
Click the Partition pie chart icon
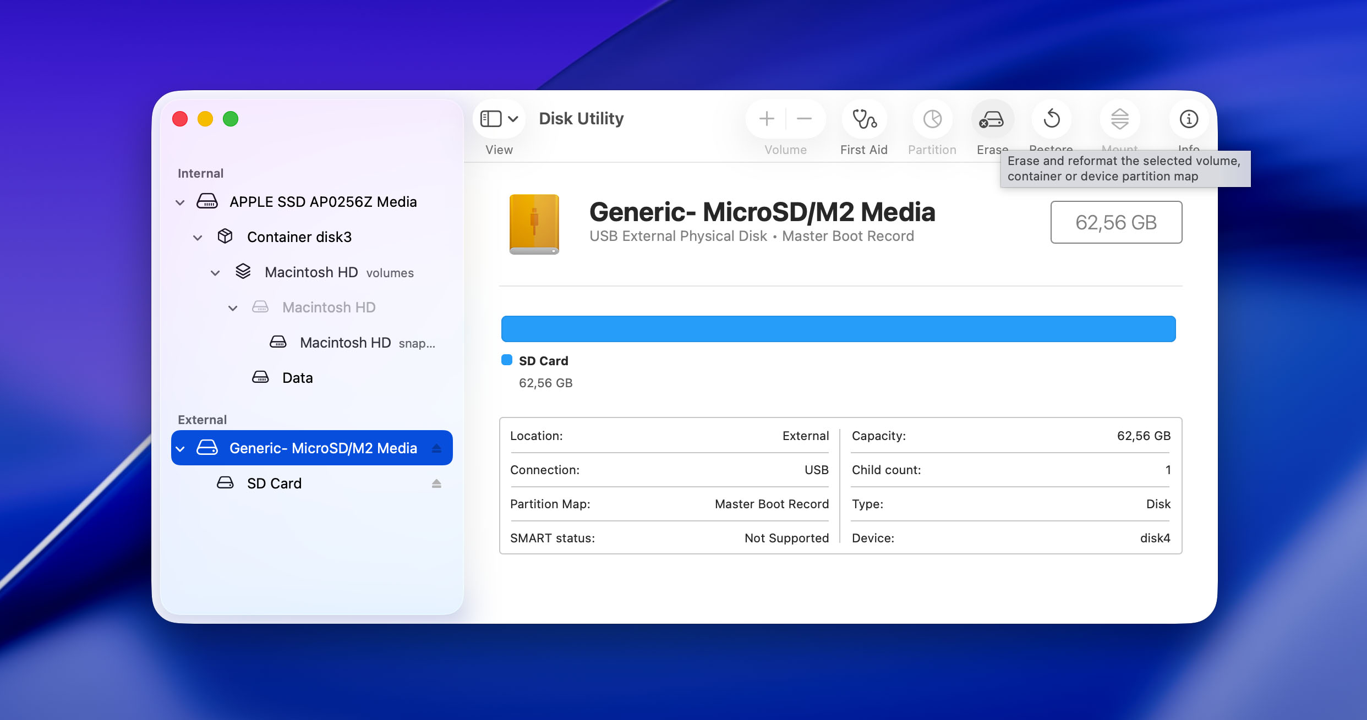(x=932, y=119)
